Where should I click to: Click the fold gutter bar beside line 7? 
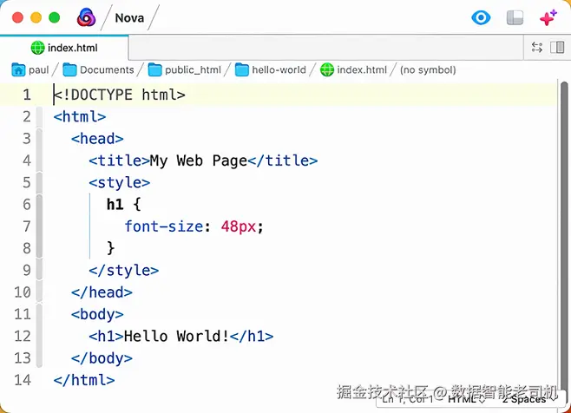point(39,226)
